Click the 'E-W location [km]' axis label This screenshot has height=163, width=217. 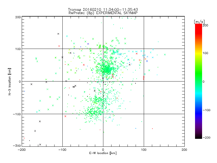(x=103, y=153)
